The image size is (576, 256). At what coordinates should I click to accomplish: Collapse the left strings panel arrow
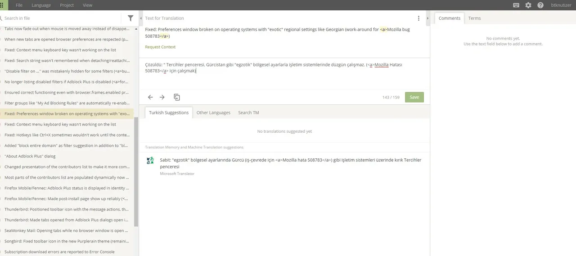(141, 18)
